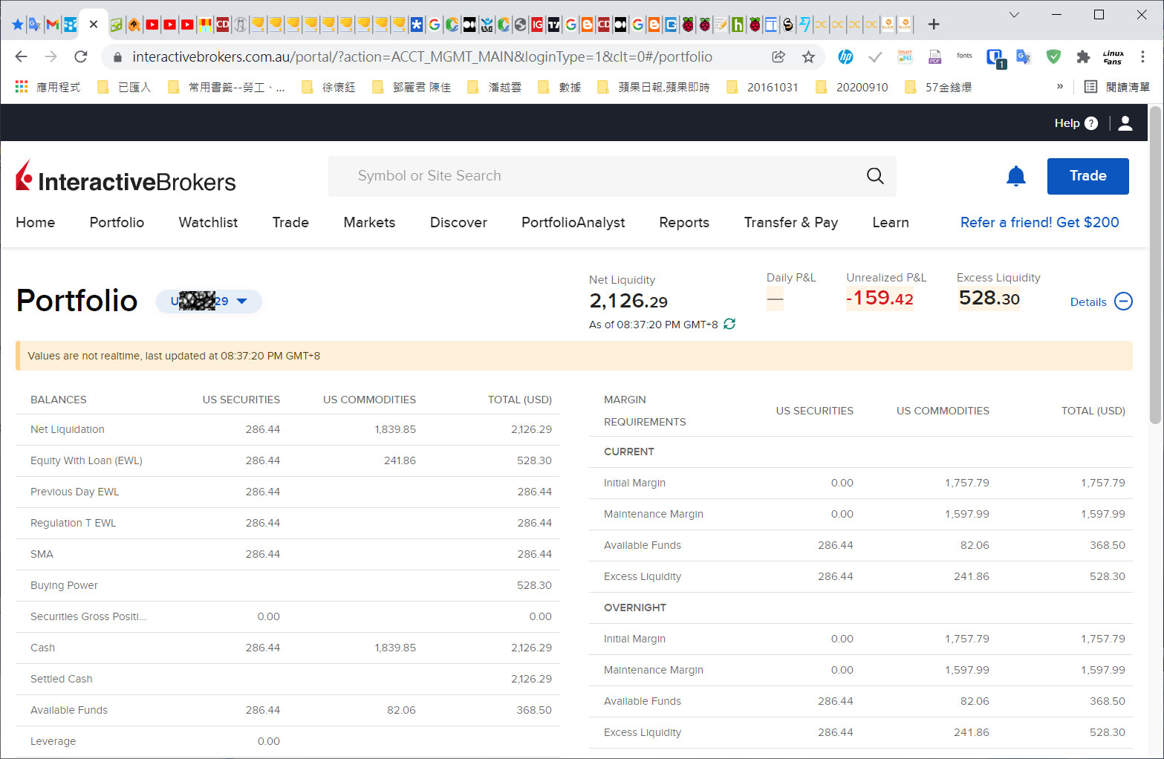Open the tab search chevron
Viewport: 1164px width, 759px height.
pos(1014,15)
